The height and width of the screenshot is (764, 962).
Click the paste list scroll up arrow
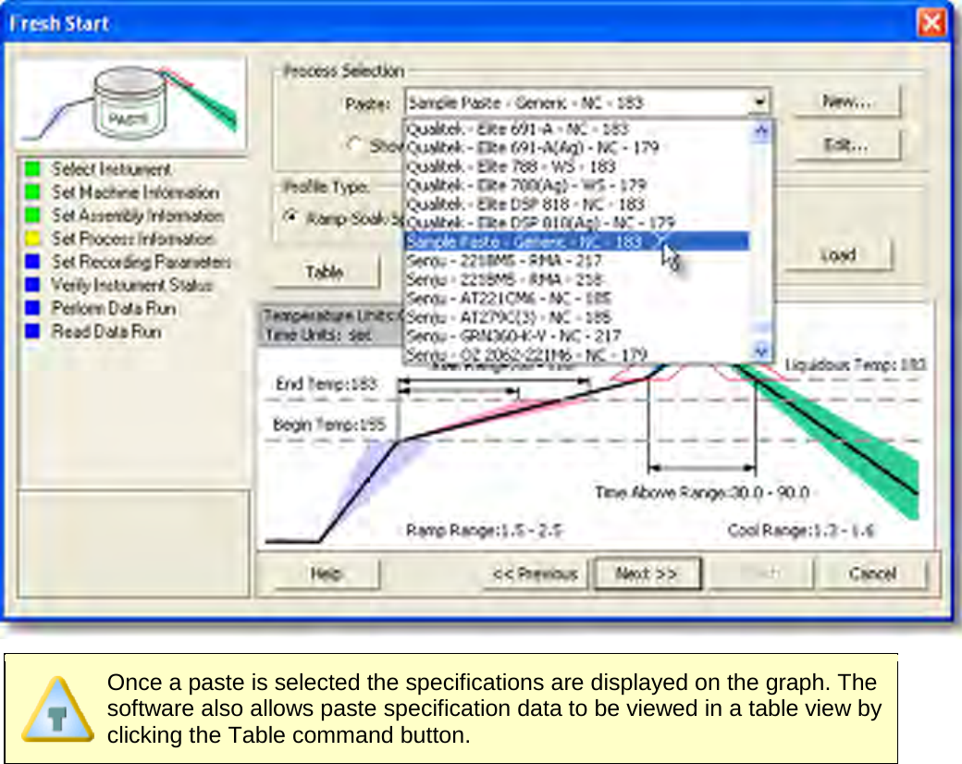pyautogui.click(x=760, y=130)
